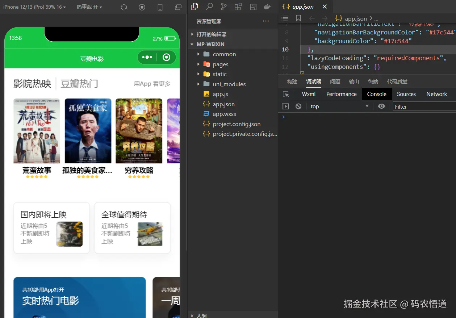Click app.json in the editor breadcrumb
This screenshot has width=456, height=318.
pyautogui.click(x=356, y=18)
